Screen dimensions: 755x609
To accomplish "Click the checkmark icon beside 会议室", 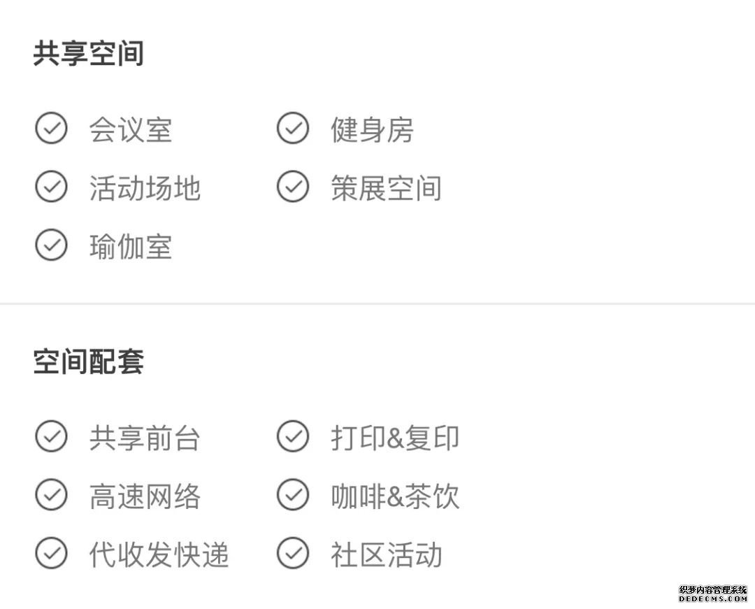I will 51,129.
